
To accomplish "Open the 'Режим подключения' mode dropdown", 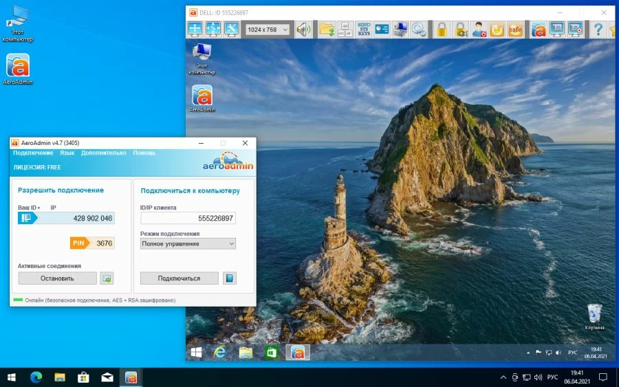I will point(188,244).
